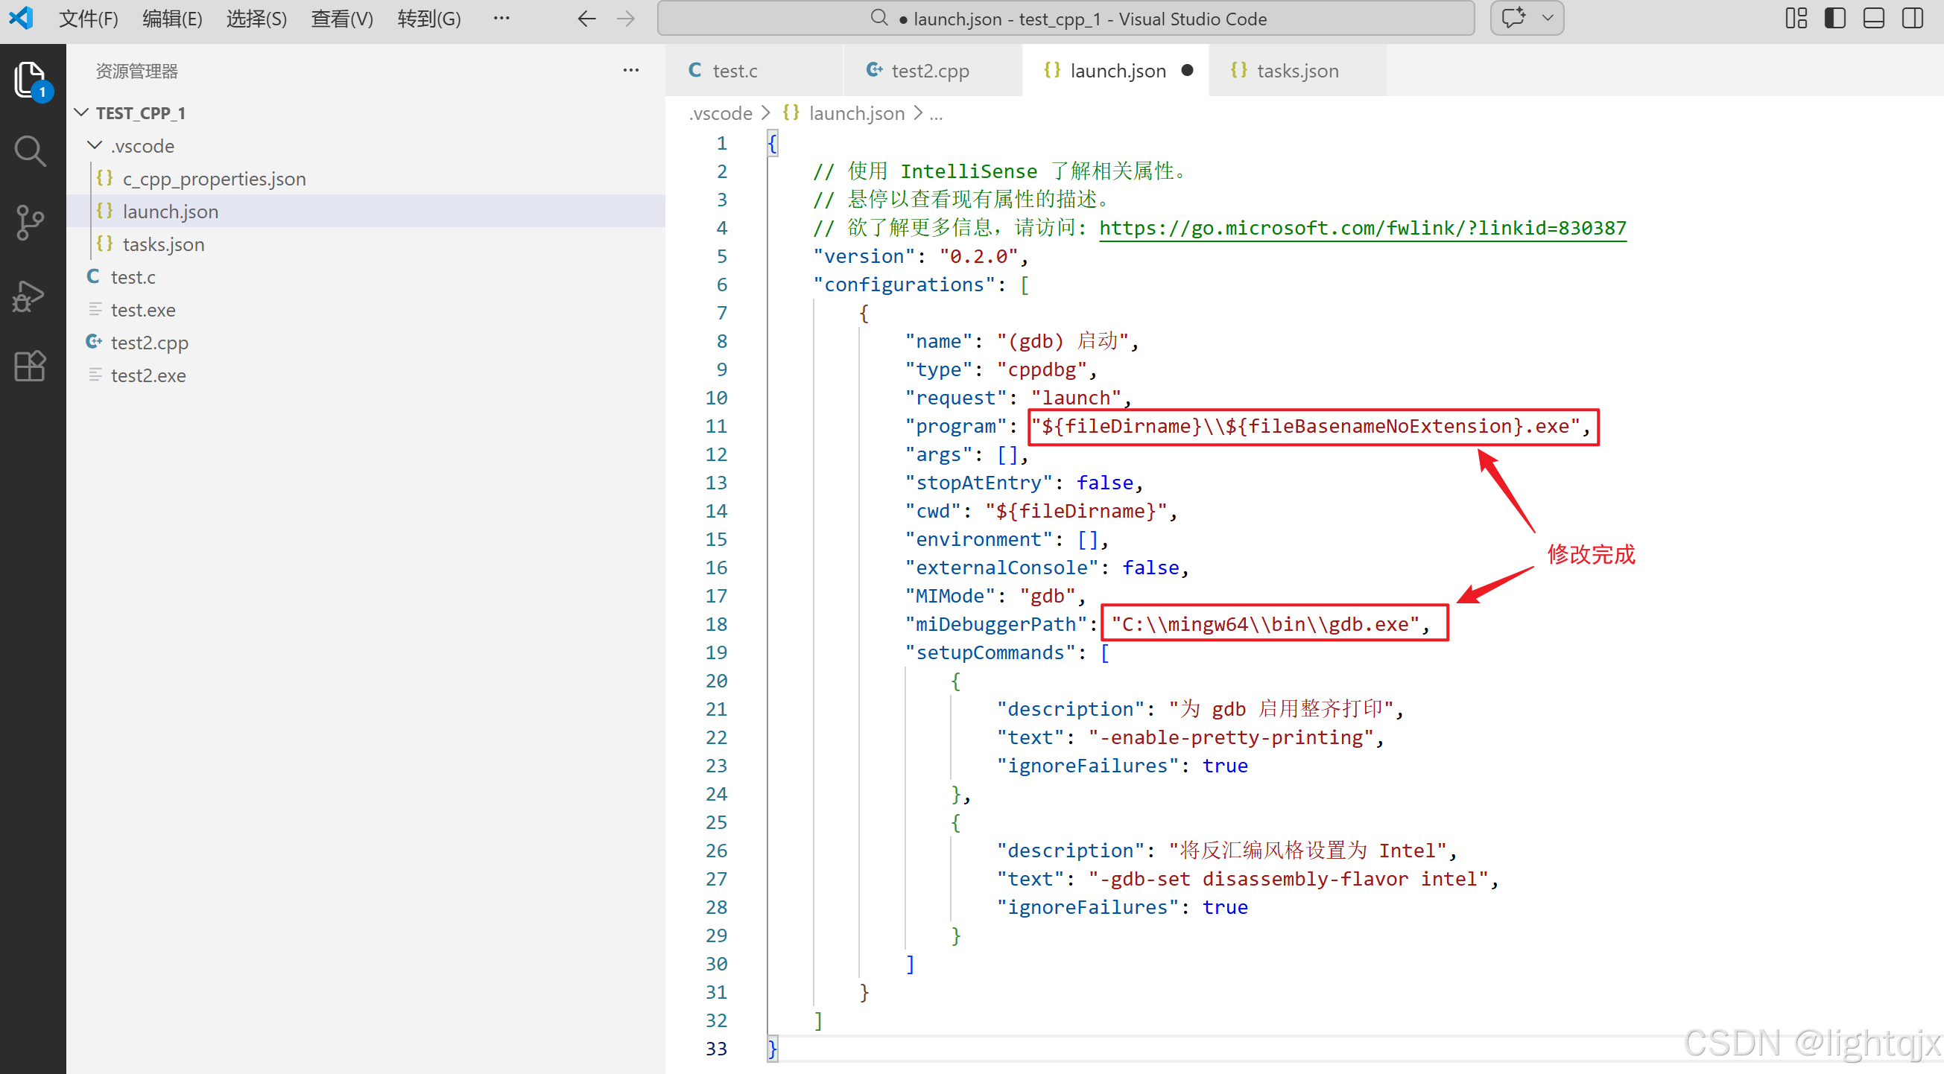Open the Source Control view
The height and width of the screenshot is (1074, 1944).
[x=31, y=223]
